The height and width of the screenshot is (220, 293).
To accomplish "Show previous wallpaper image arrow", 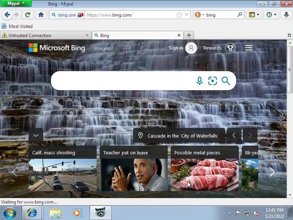I will [234, 135].
